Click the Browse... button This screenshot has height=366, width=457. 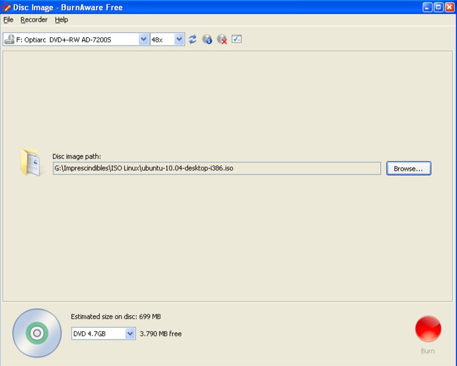click(409, 169)
